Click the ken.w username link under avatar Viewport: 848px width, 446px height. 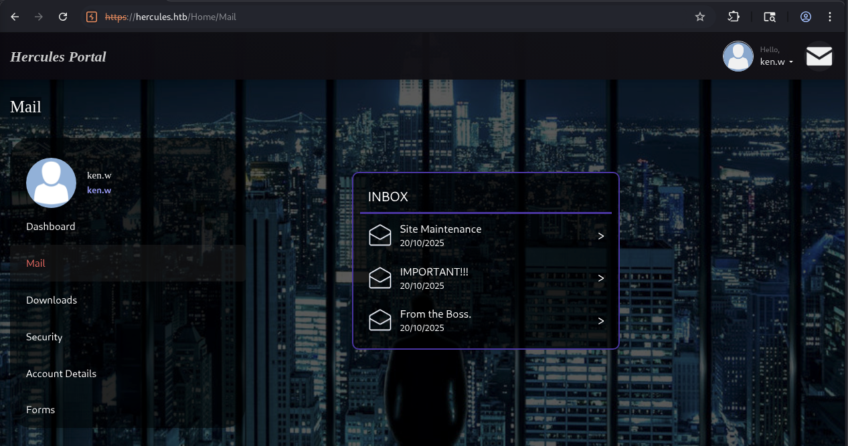pyautogui.click(x=99, y=190)
